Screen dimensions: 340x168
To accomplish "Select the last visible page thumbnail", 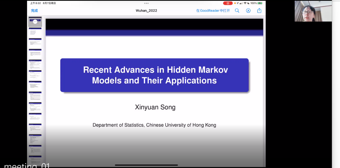I will tap(35, 160).
